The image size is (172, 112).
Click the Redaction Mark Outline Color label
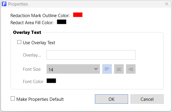point(40,16)
